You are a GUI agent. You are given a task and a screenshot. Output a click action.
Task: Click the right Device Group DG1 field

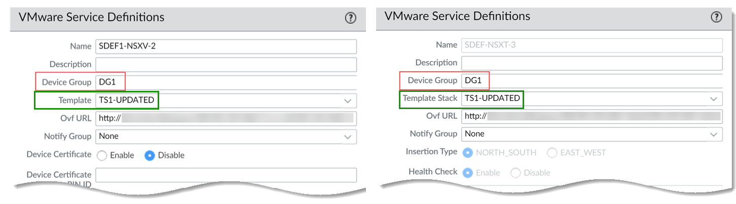pos(592,80)
